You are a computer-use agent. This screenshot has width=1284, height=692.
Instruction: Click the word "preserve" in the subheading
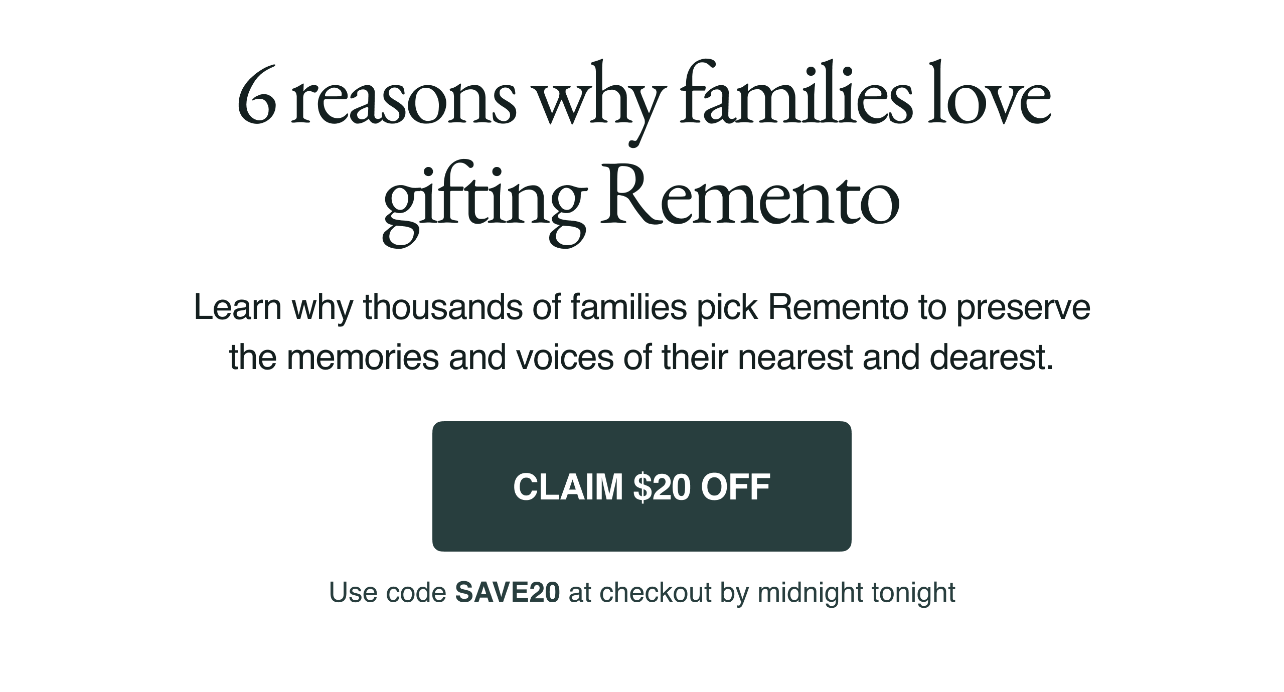click(1023, 308)
